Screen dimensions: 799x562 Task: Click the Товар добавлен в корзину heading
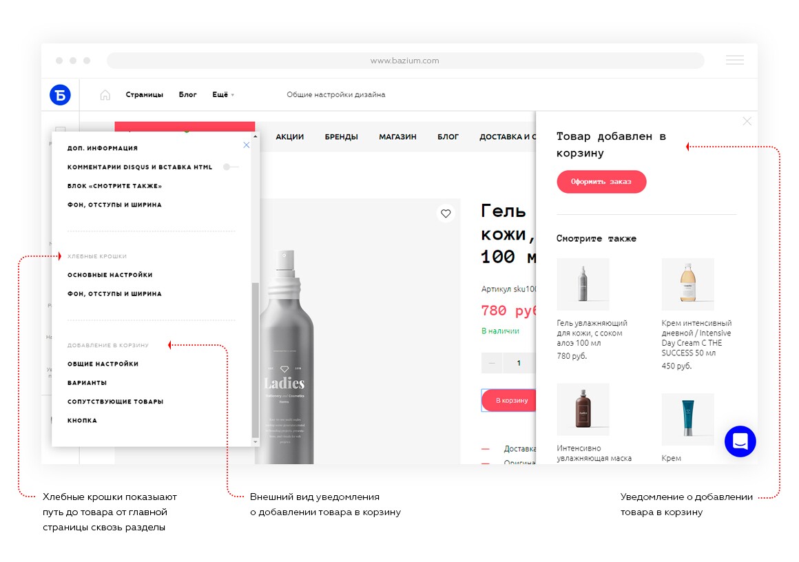[x=611, y=145]
